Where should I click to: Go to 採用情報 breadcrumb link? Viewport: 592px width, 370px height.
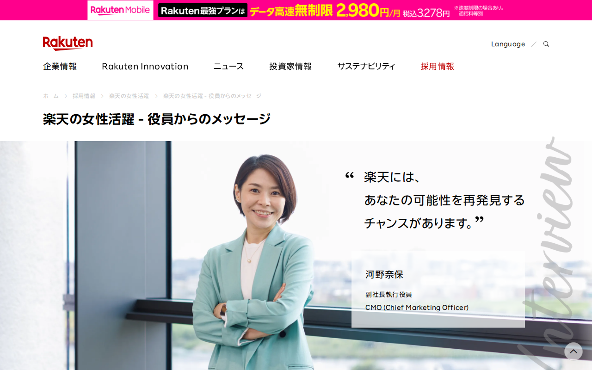[84, 96]
